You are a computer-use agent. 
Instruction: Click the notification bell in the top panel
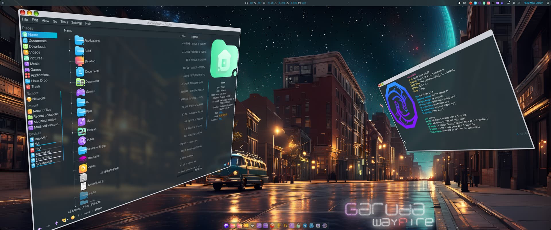click(x=509, y=3)
